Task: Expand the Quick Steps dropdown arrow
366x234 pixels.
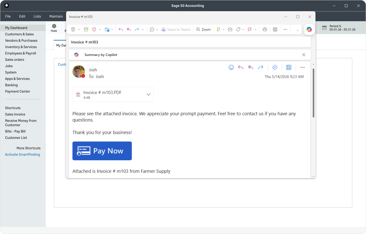Action: point(224,30)
